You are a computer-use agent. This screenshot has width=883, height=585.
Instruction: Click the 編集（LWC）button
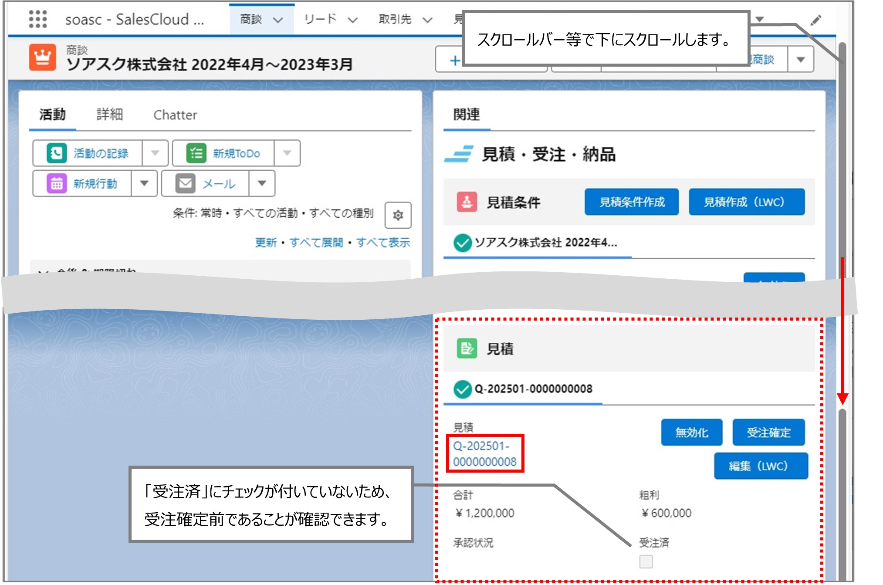pyautogui.click(x=761, y=466)
